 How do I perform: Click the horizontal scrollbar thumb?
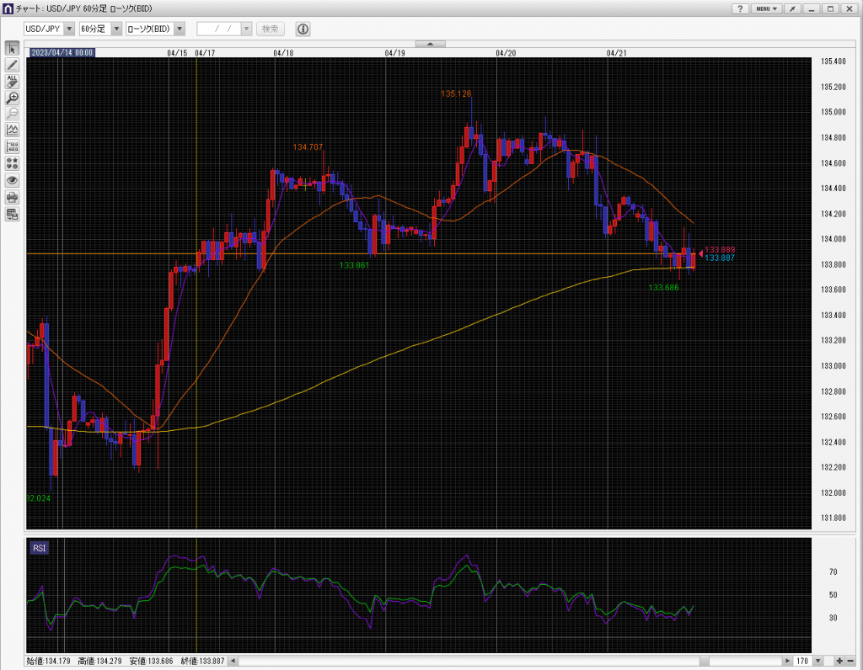[704, 661]
